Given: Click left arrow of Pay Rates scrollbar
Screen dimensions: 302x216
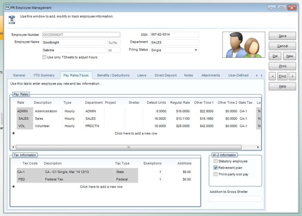Looking at the screenshot, I should click(13, 147).
